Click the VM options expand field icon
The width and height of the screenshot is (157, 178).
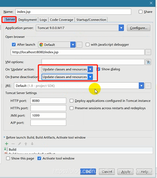(x=148, y=62)
